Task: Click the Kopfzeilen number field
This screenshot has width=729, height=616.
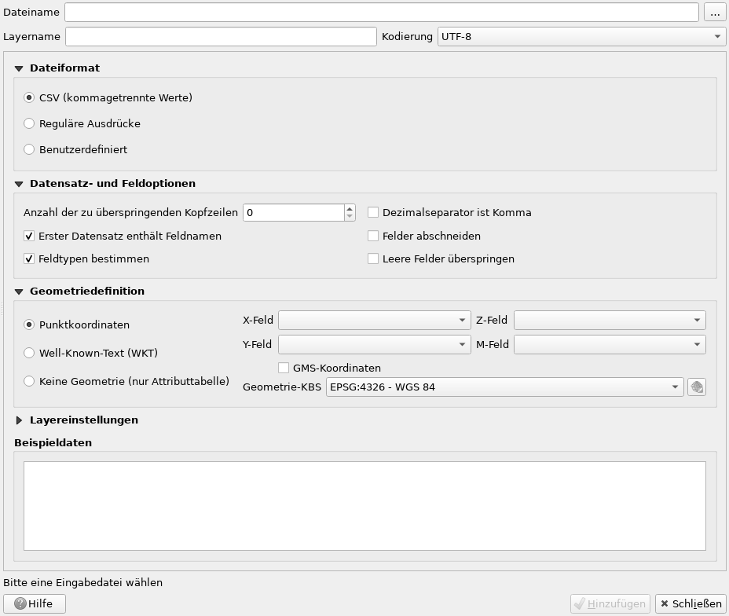Action: pos(294,212)
